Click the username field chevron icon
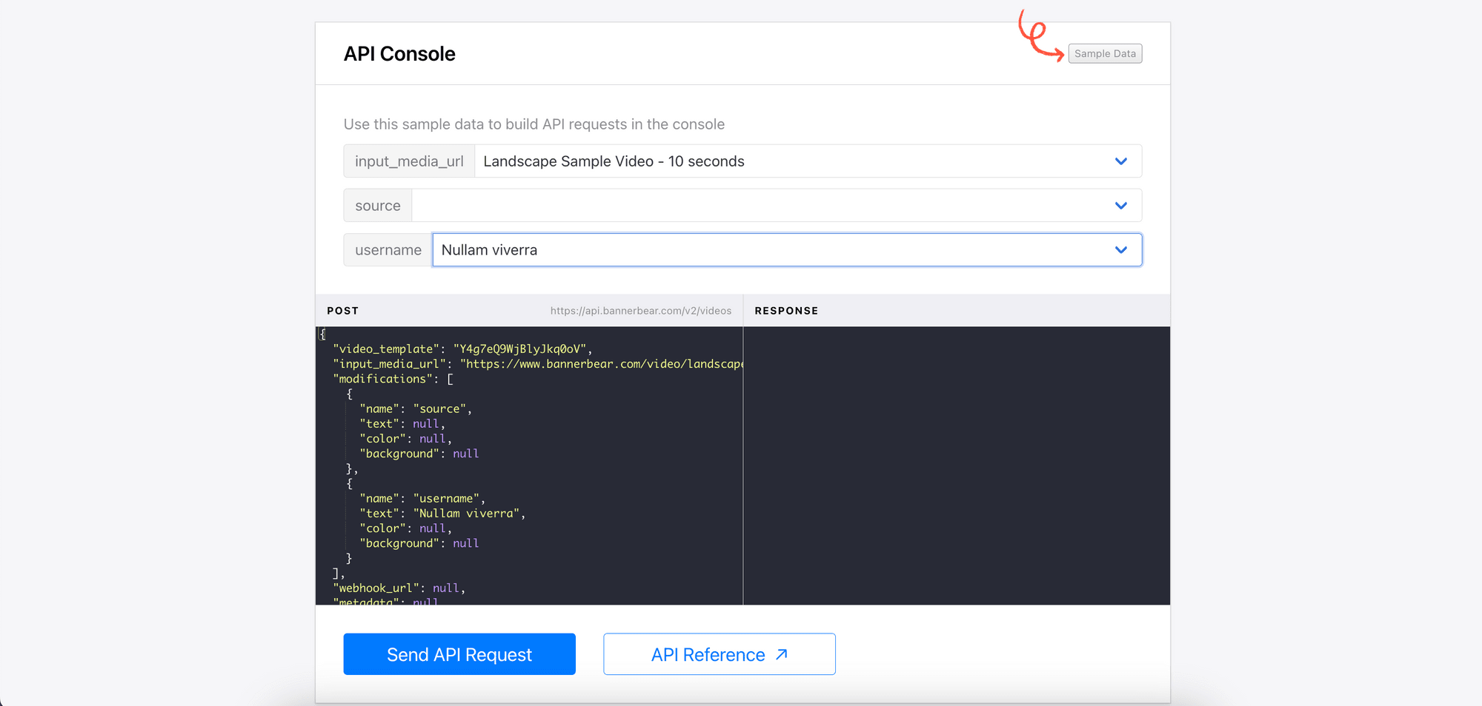 [x=1120, y=249]
